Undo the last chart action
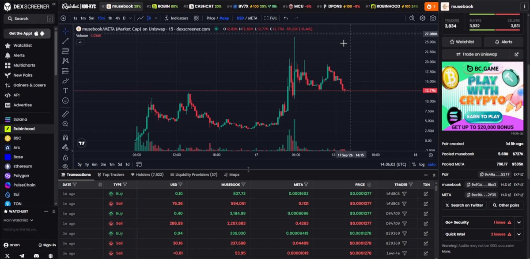Image resolution: width=530 pixels, height=259 pixels. pos(286,18)
